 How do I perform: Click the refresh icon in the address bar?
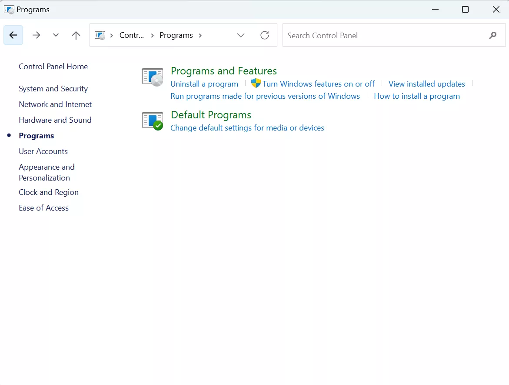[265, 35]
